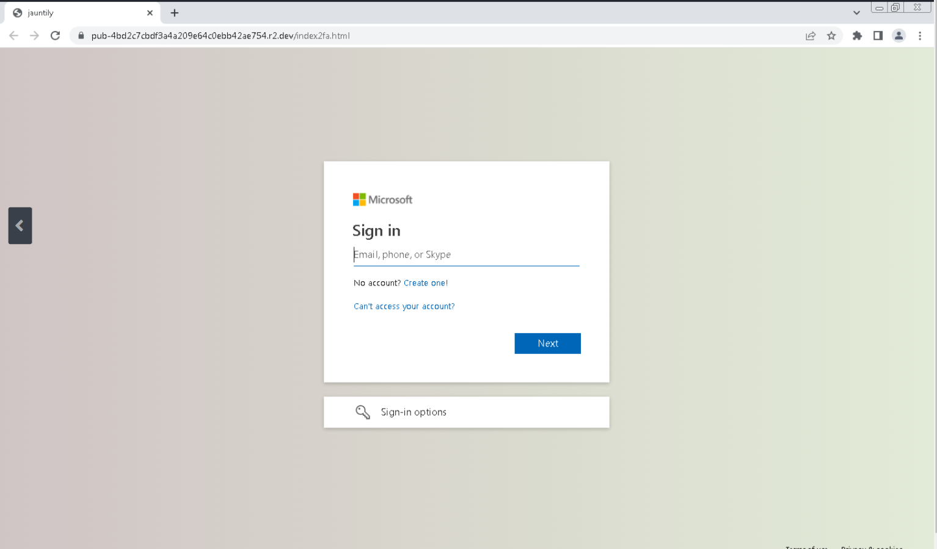Focus the Email, phone, or Skype field
The height and width of the screenshot is (549, 937).
pos(466,255)
